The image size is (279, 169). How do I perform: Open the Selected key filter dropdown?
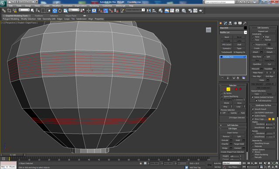tap(231, 163)
